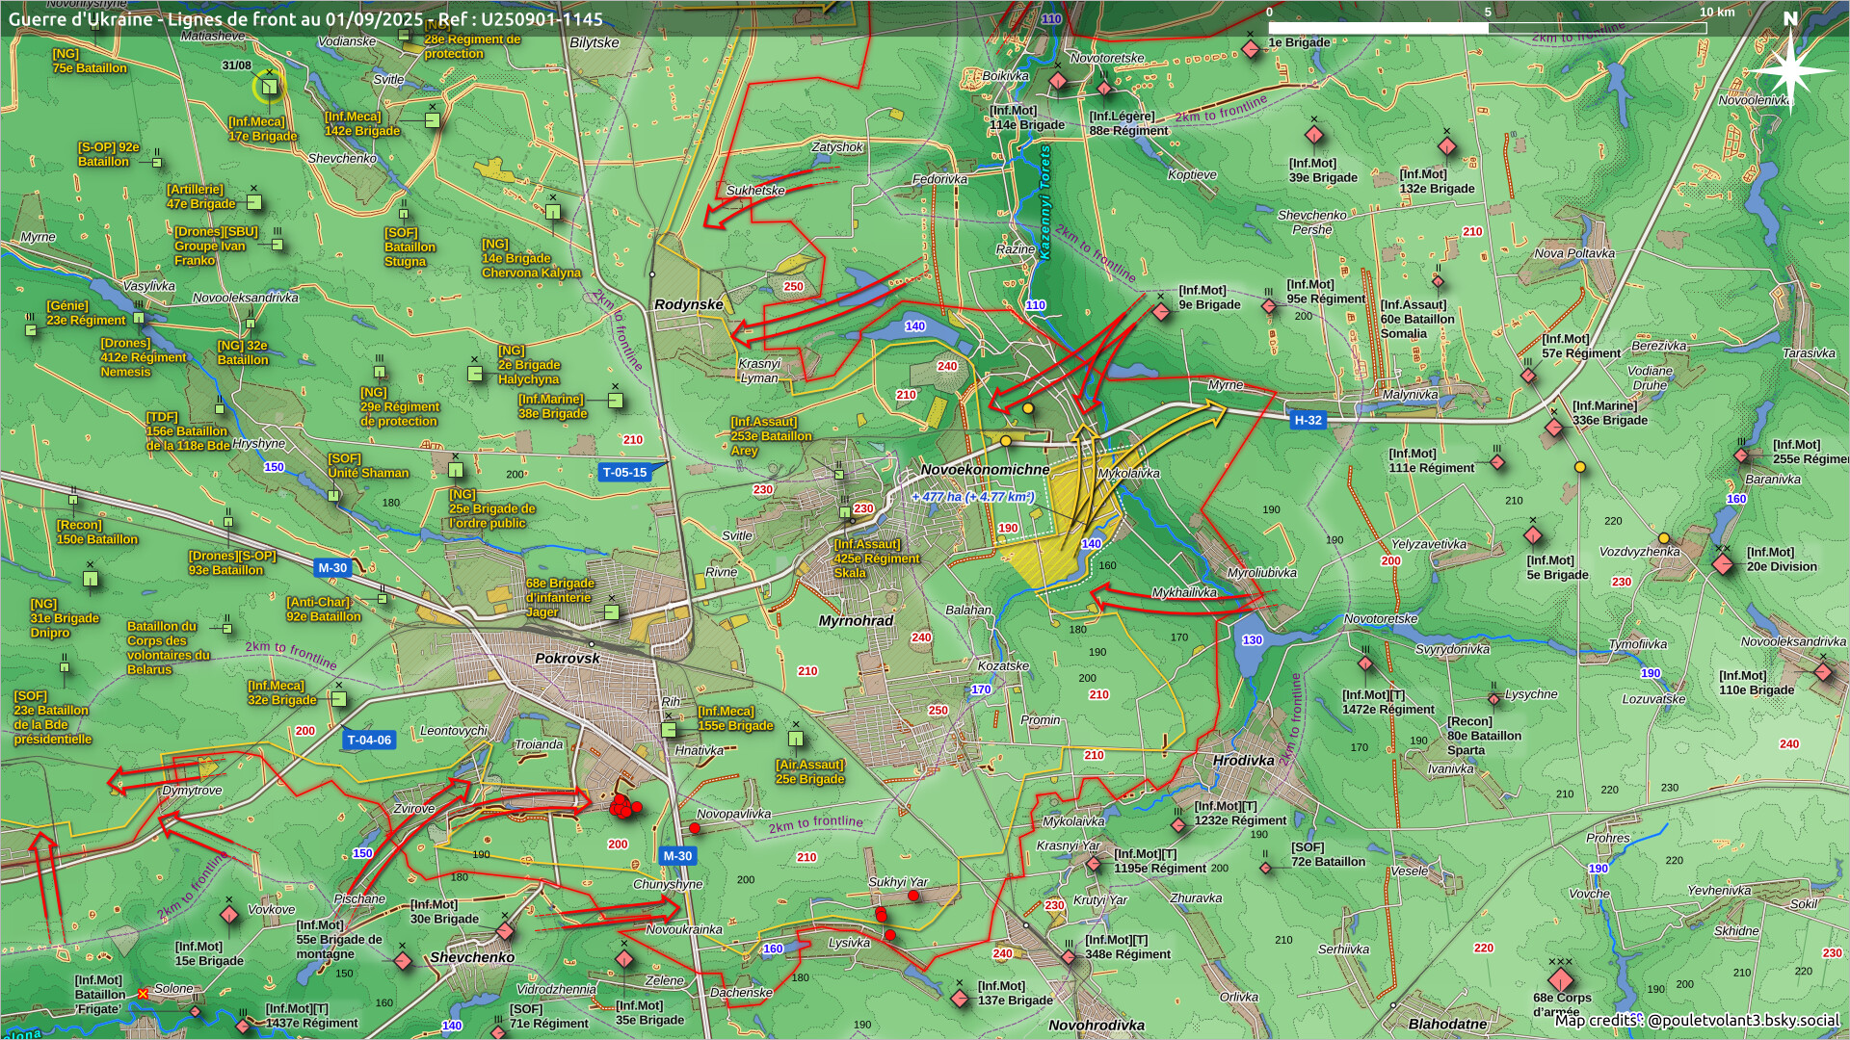Click the +477 ha area gain label

973,497
